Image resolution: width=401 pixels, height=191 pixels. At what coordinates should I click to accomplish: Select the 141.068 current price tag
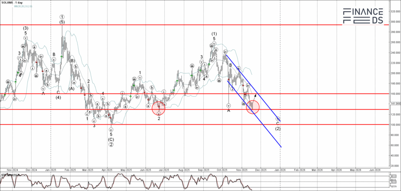pos(396,104)
